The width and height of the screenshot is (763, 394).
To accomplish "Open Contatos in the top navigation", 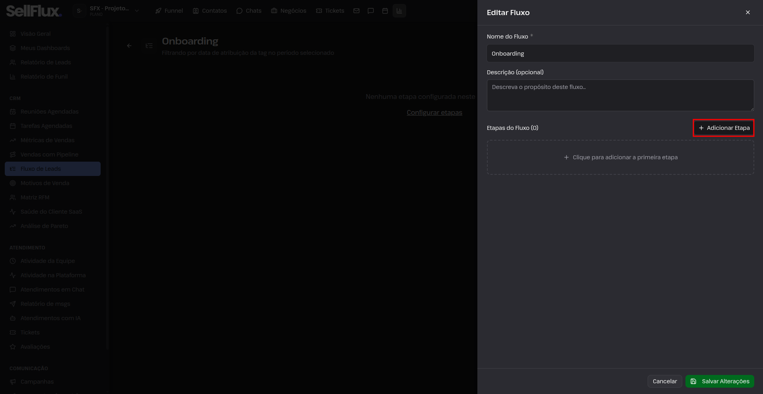I will click(210, 11).
